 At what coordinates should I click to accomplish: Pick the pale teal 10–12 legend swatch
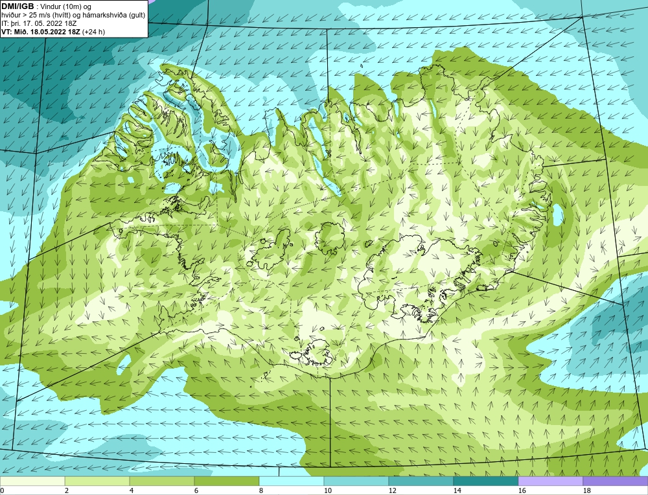[356, 481]
